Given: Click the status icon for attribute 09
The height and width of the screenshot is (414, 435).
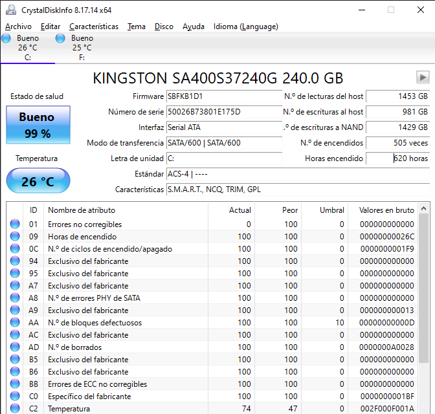Looking at the screenshot, I should point(15,236).
